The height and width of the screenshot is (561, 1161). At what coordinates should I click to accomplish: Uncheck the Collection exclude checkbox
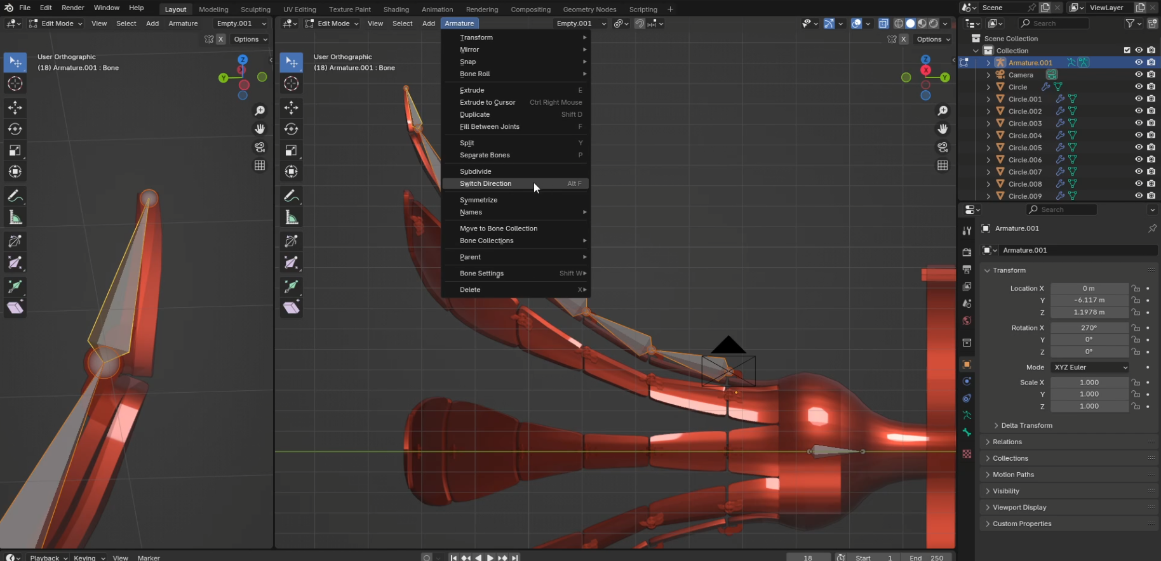[1127, 50]
